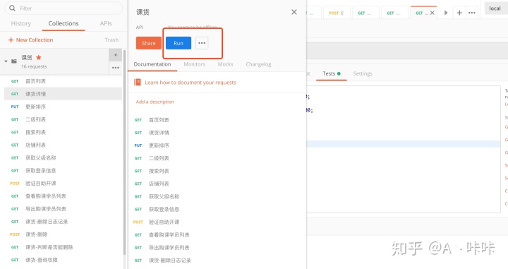Open the tab options three-dot menu
Viewport: 508px width, 269px height.
coord(472,13)
